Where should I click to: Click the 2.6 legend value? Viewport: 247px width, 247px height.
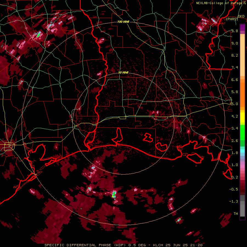pyautogui.click(x=235, y=141)
